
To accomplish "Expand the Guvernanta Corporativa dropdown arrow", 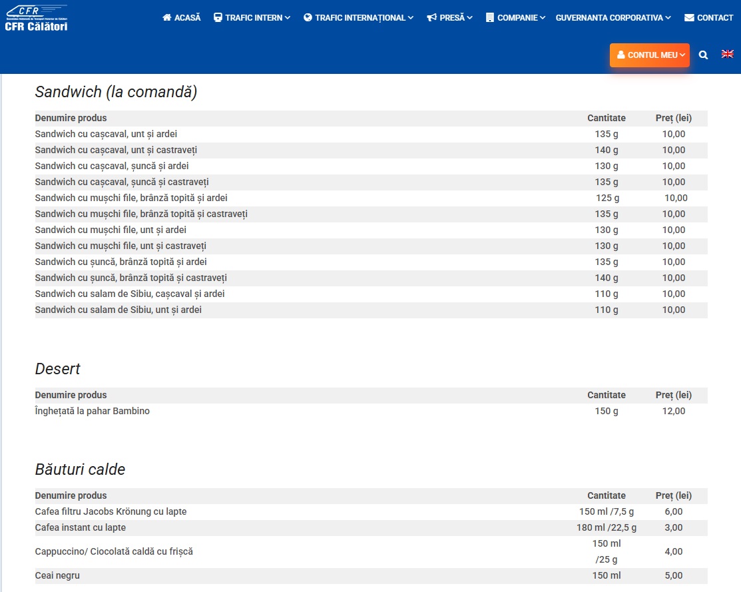I will (x=668, y=18).
